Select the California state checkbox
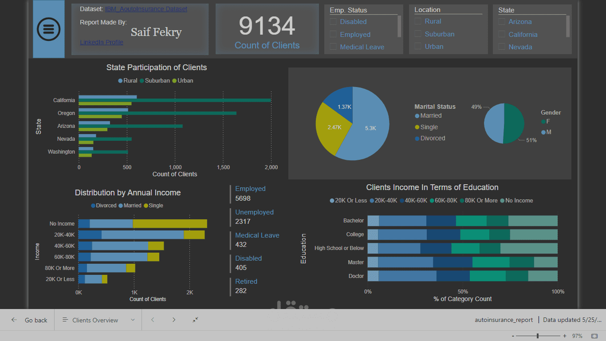The width and height of the screenshot is (606, 341). pyautogui.click(x=502, y=34)
